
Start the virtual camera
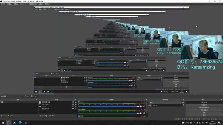pos(204,107)
